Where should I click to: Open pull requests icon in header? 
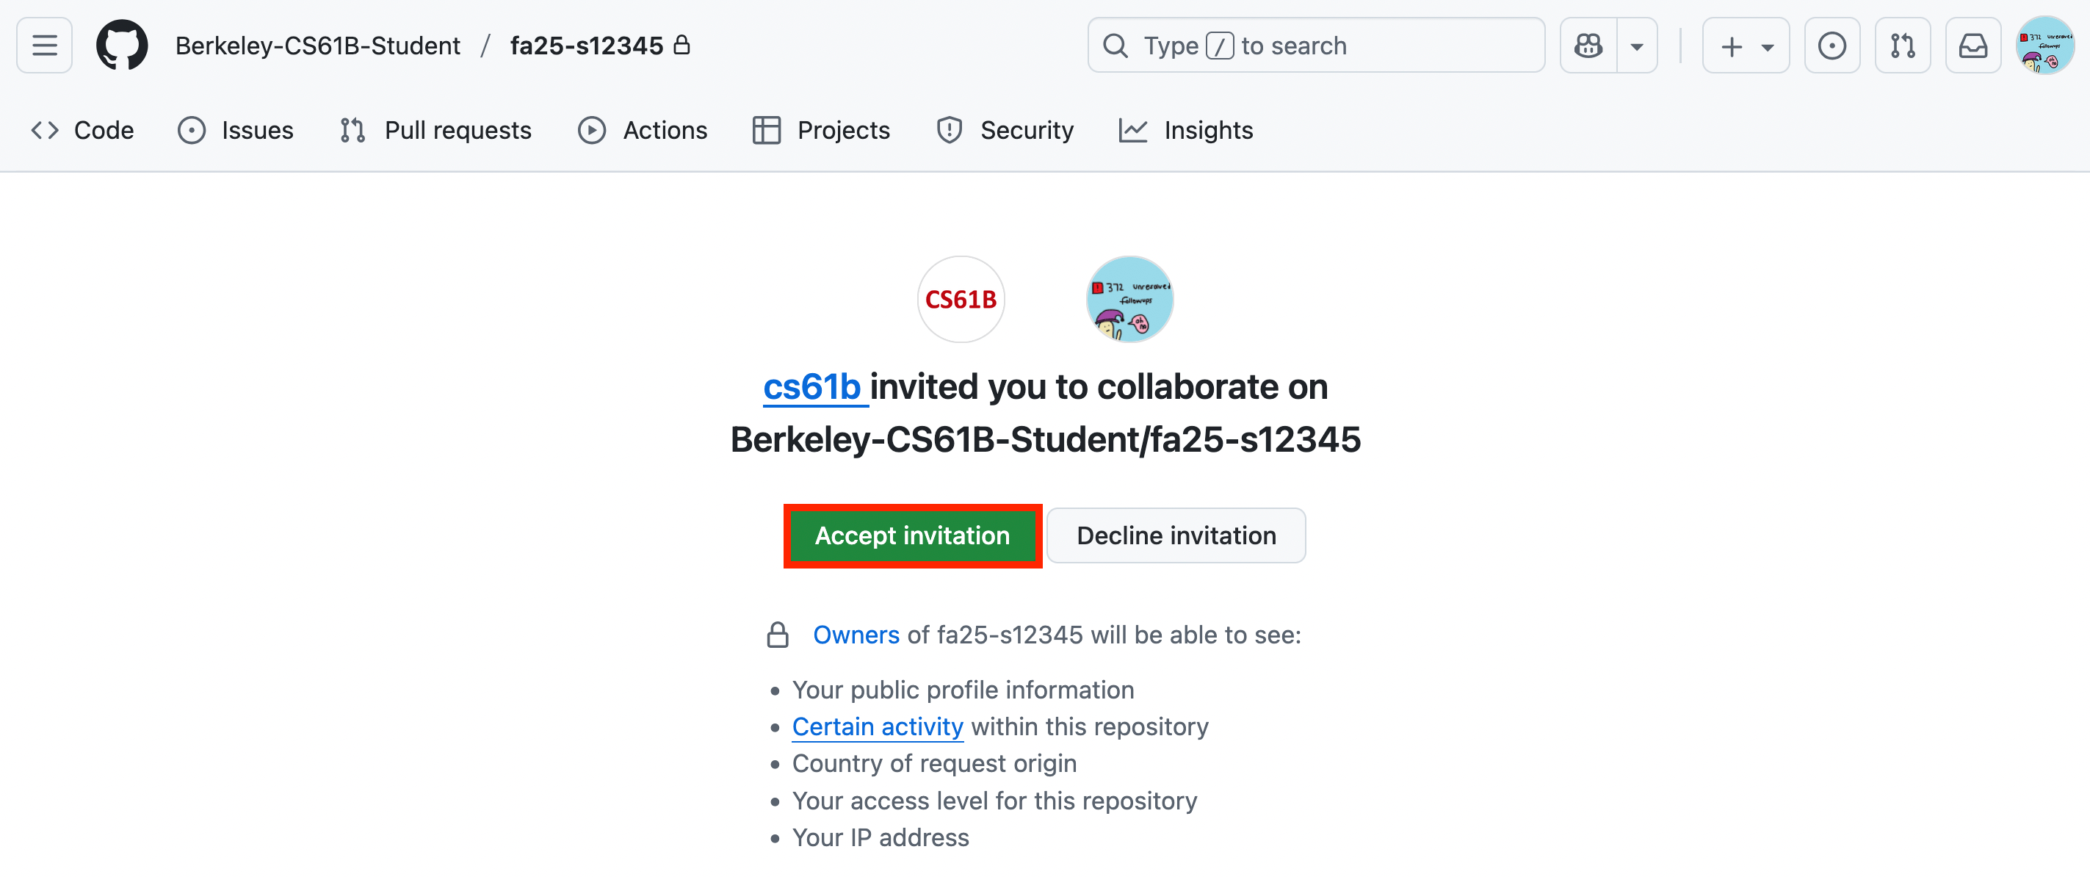point(1903,45)
